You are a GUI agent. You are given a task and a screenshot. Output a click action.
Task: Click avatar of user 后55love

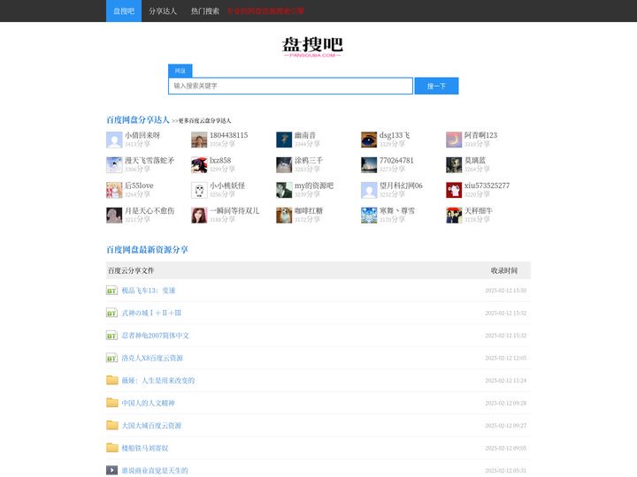pyautogui.click(x=114, y=190)
